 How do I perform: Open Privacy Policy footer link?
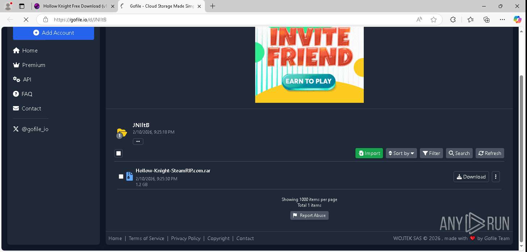[x=186, y=238]
